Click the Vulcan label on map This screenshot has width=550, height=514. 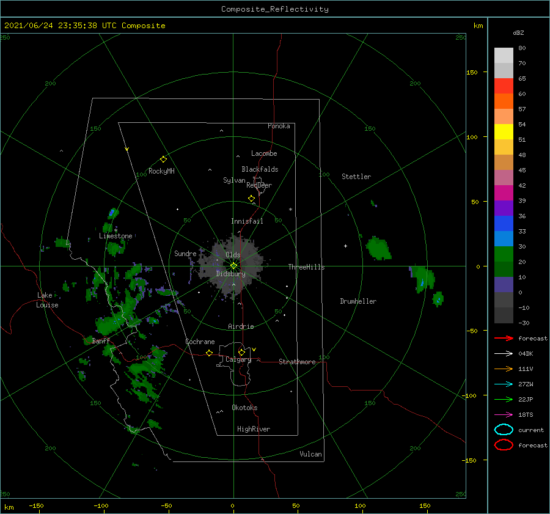[310, 454]
